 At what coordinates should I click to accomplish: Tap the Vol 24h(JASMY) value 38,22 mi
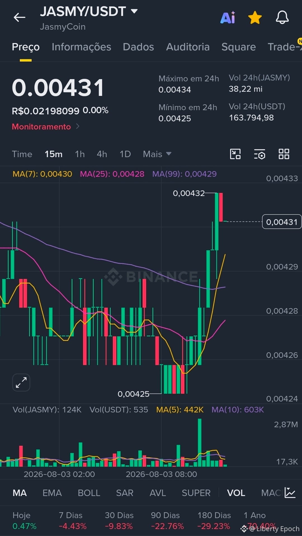coord(246,89)
